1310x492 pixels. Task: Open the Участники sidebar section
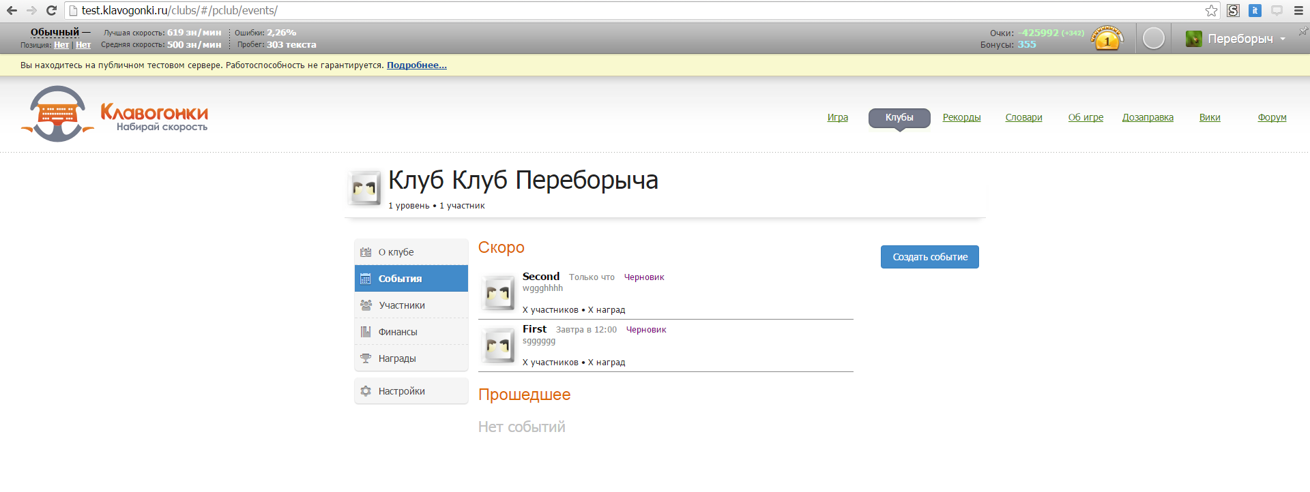pos(402,305)
